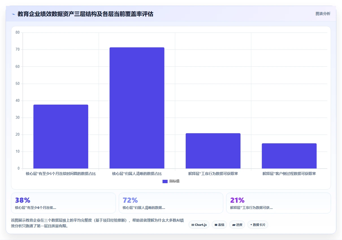Click the x-axis label 解释层 工序行为数据可获取率
This screenshot has width=342, height=240.
(213, 174)
